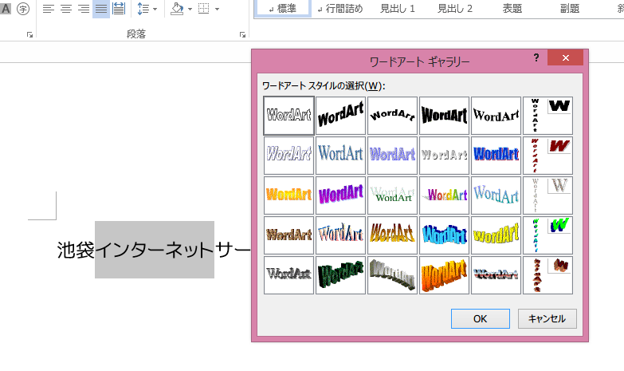The image size is (624, 371).
Task: Select the silver 3D perspective WordArt style
Action: [392, 275]
